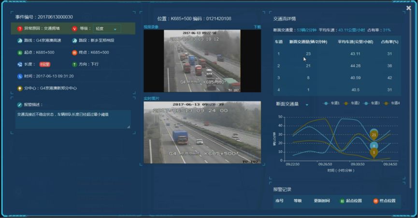Click the 0公里 red length badge
The height and width of the screenshot is (218, 418).
pyautogui.click(x=45, y=64)
